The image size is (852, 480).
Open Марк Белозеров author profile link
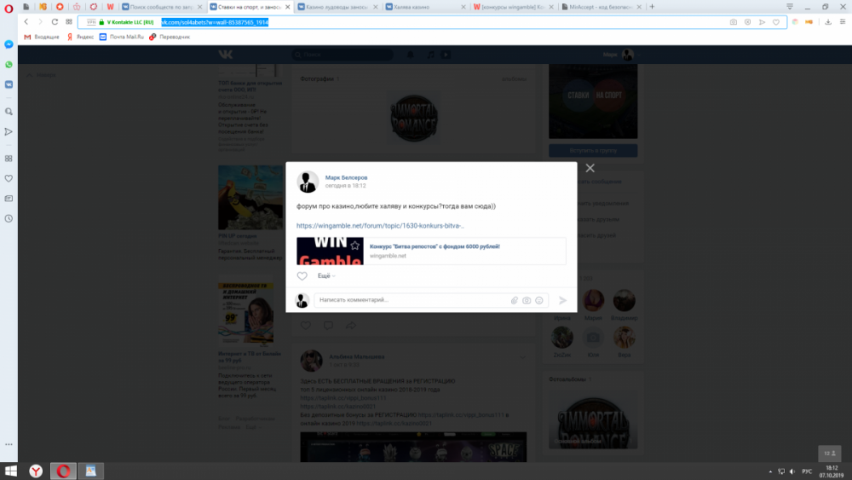coord(346,177)
